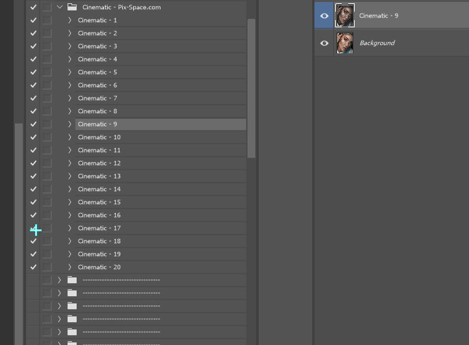Expand the Cinematic - 1 action steps

70,20
